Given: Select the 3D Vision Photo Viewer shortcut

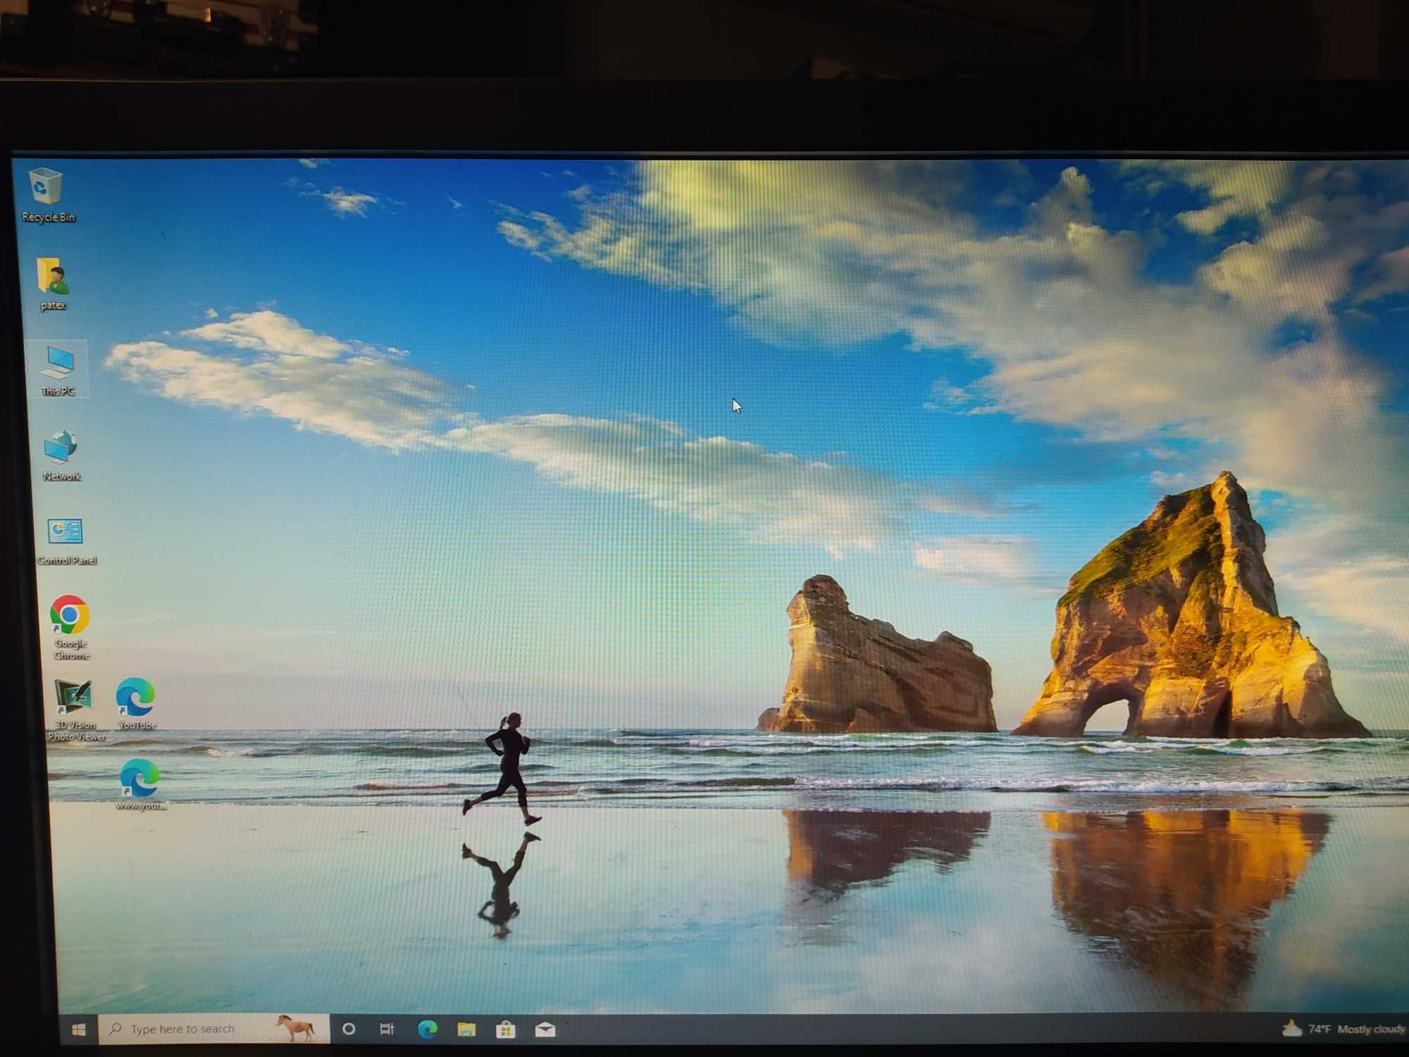Looking at the screenshot, I should [x=75, y=710].
